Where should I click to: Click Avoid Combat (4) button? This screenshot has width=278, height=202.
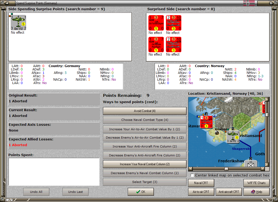pos(144,111)
